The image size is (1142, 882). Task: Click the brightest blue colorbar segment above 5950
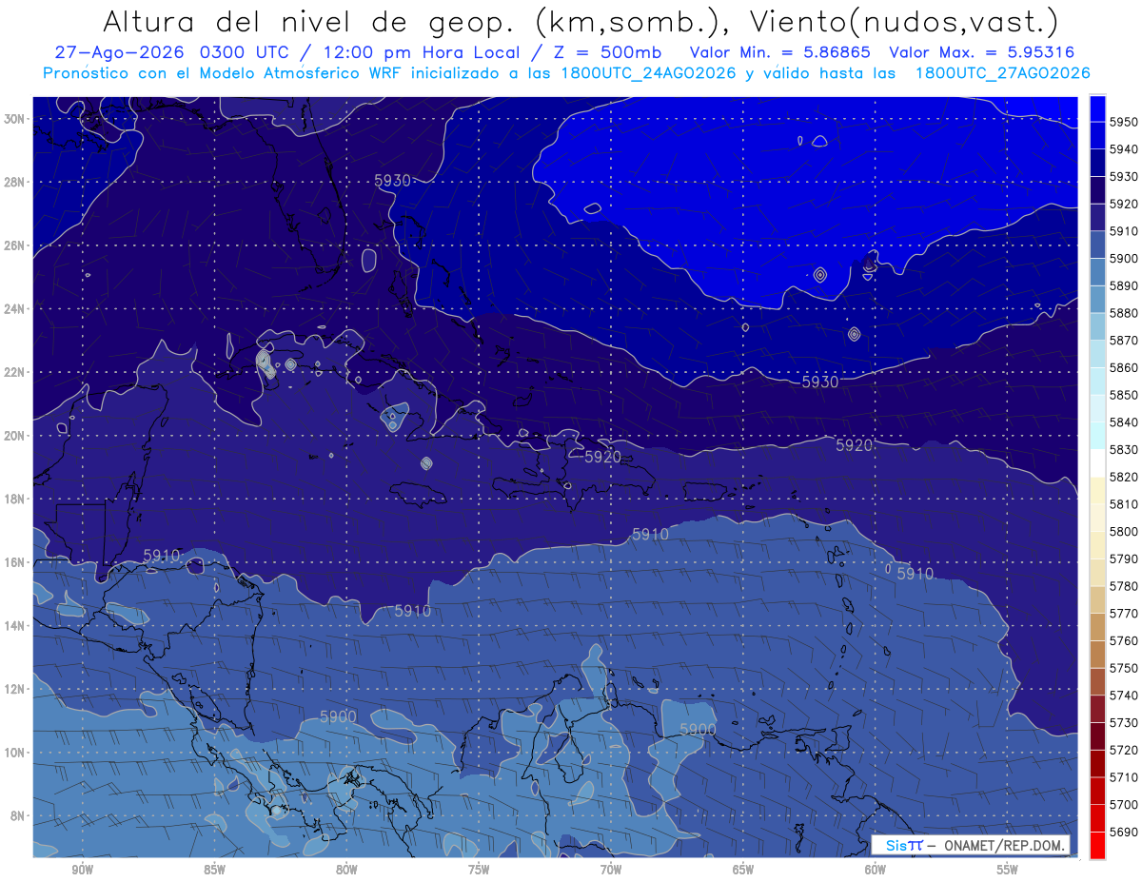point(1097,108)
